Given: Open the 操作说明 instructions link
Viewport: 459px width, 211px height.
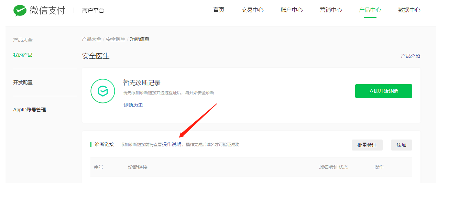Looking at the screenshot, I should click(172, 145).
